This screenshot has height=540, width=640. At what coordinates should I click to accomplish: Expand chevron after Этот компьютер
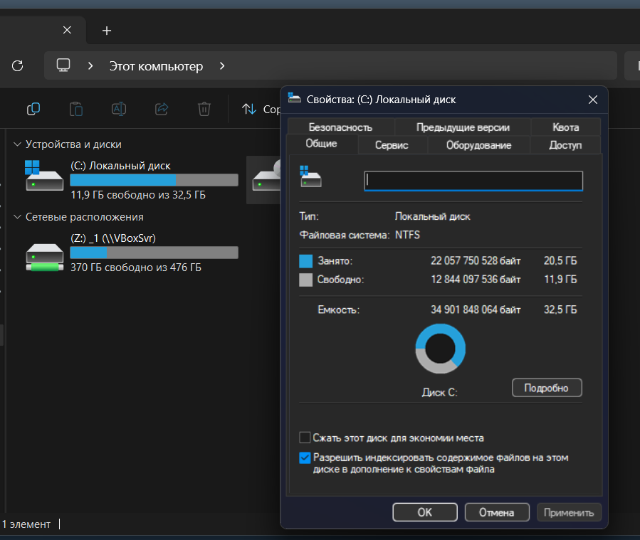point(222,65)
